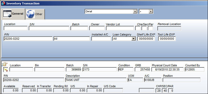Click the U/S Code field
The width and height of the screenshot is (208, 94).
pos(113,90)
